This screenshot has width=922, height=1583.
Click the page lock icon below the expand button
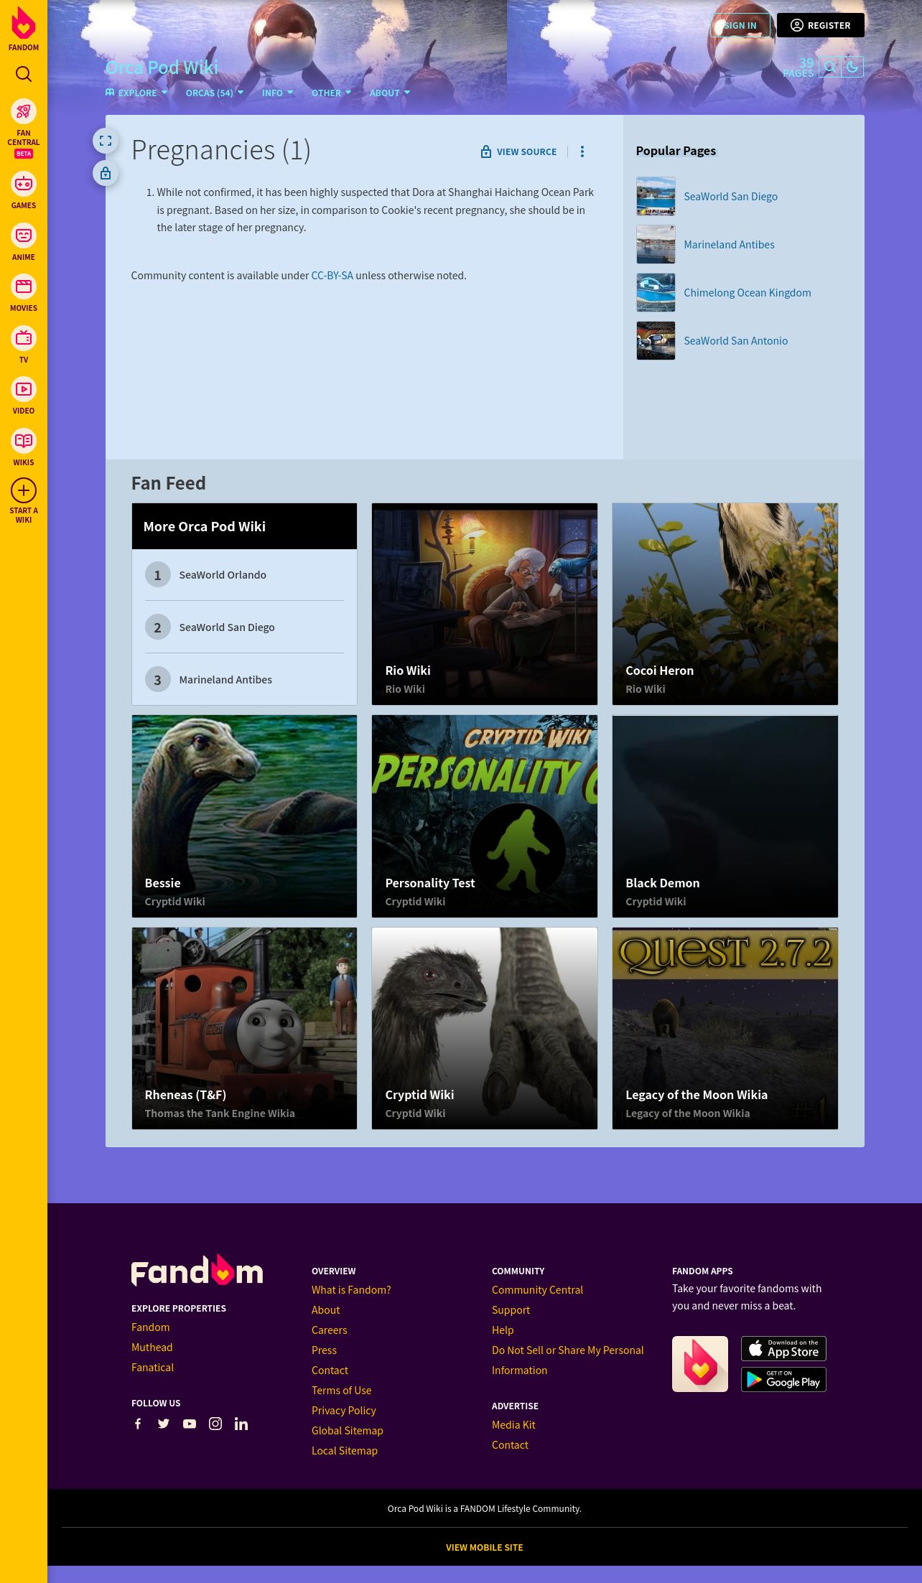pos(106,173)
